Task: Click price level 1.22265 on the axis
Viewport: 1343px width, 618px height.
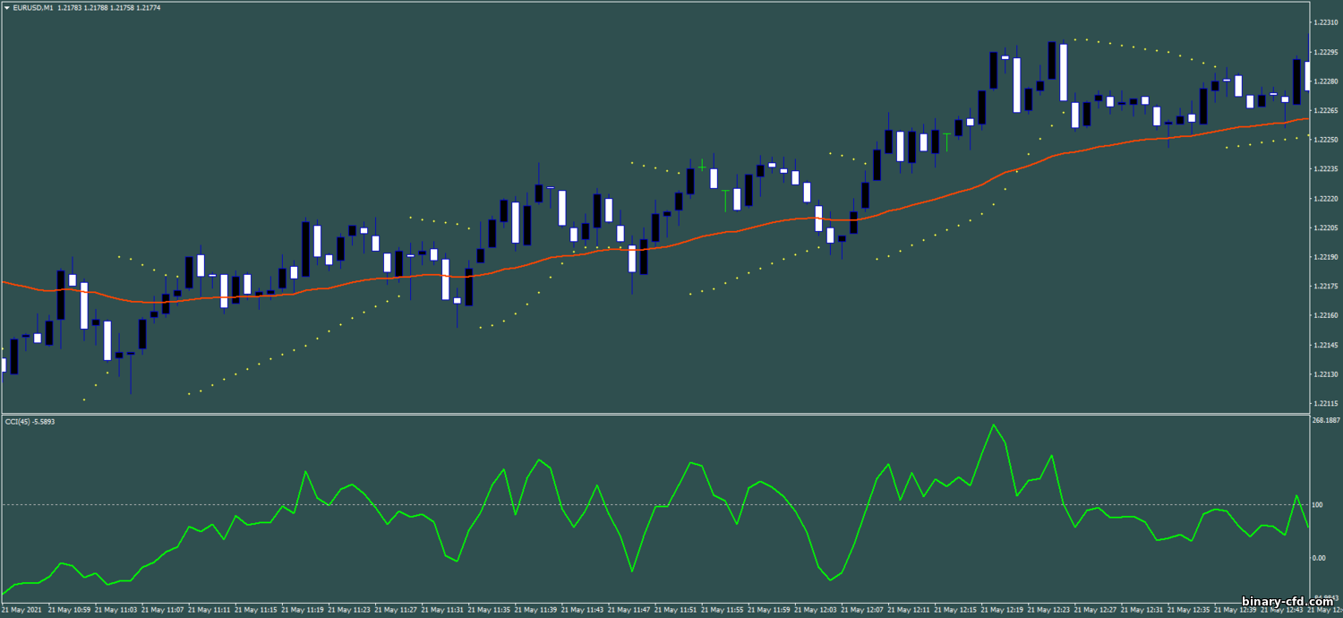Action: (1324, 110)
